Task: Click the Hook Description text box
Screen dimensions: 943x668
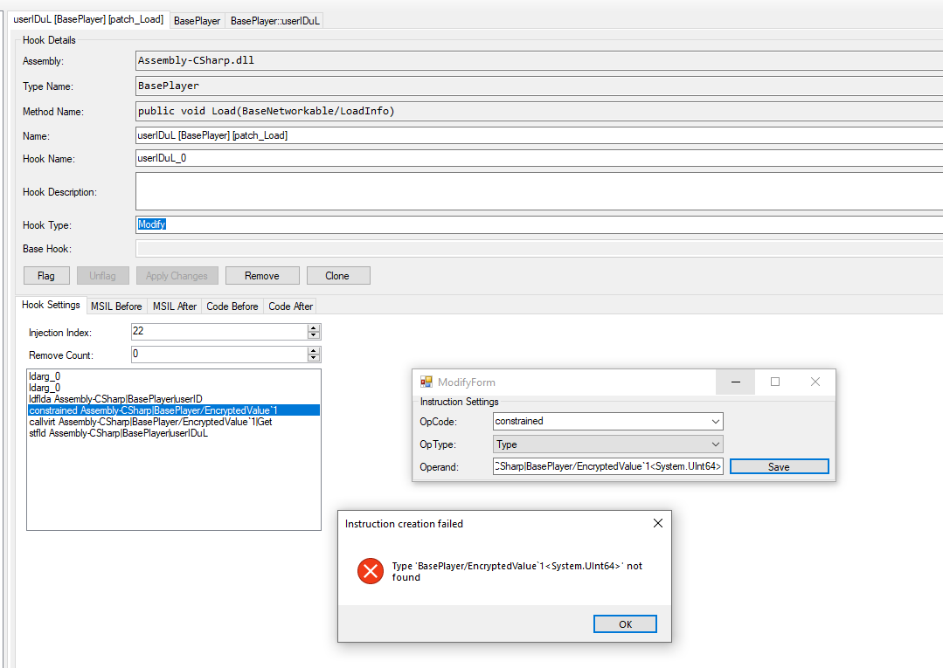Action: pos(538,191)
